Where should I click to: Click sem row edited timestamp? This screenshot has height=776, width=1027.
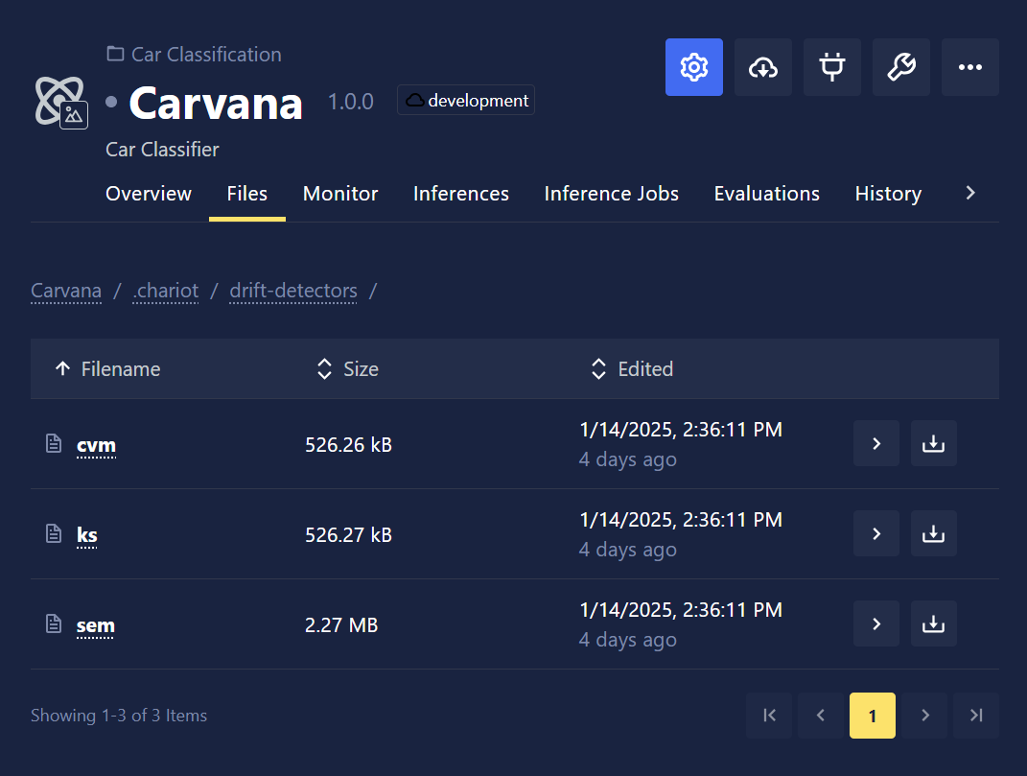coord(681,610)
